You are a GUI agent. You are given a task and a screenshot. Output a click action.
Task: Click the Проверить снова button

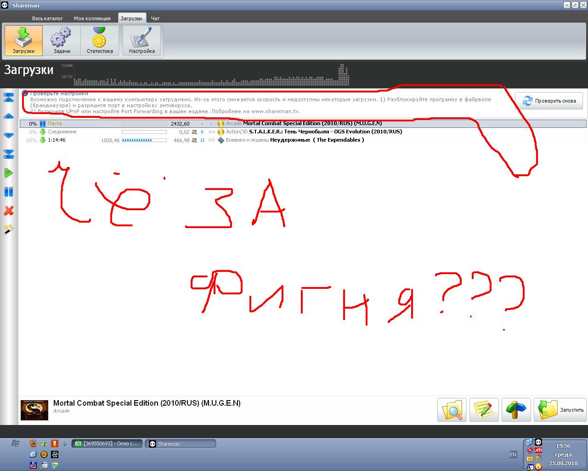pyautogui.click(x=549, y=101)
